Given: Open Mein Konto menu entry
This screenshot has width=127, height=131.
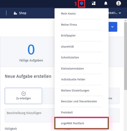Looking at the screenshot, I should [82, 14].
